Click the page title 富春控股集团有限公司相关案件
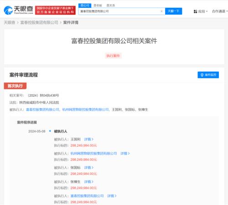 tap(114, 41)
